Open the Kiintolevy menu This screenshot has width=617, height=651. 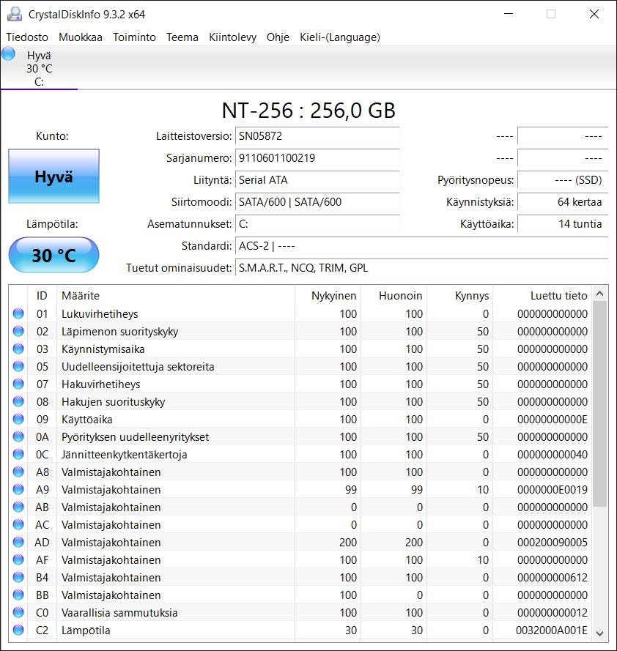[x=232, y=37]
